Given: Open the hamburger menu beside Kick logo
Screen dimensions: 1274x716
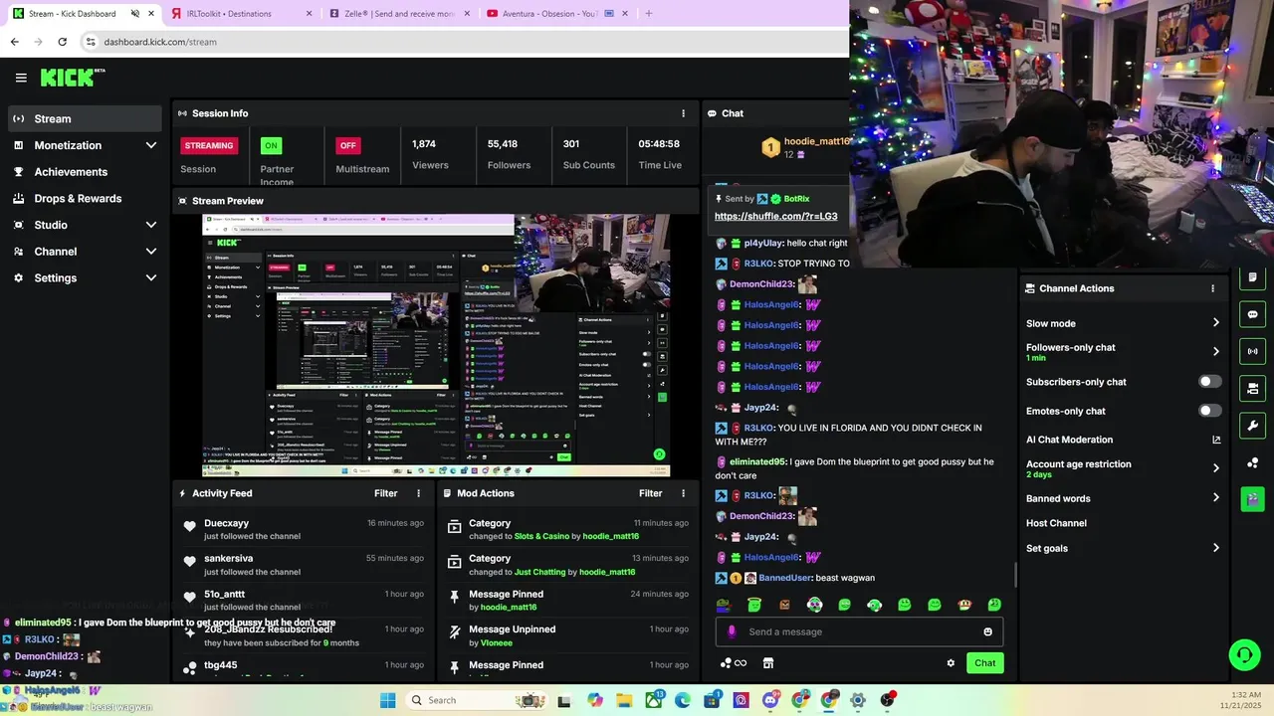Looking at the screenshot, I should (21, 78).
